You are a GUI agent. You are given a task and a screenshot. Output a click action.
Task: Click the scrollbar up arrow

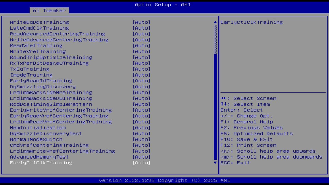point(215,22)
